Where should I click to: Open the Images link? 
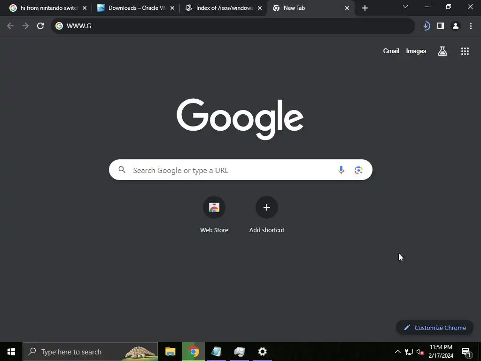[416, 51]
